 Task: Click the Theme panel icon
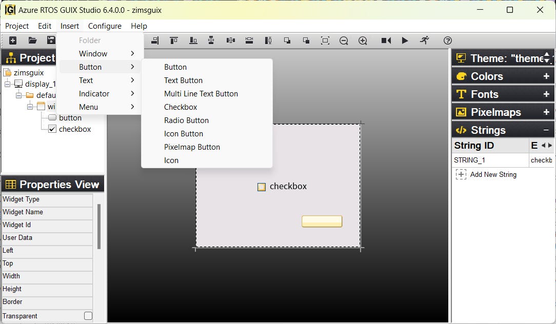click(461, 58)
